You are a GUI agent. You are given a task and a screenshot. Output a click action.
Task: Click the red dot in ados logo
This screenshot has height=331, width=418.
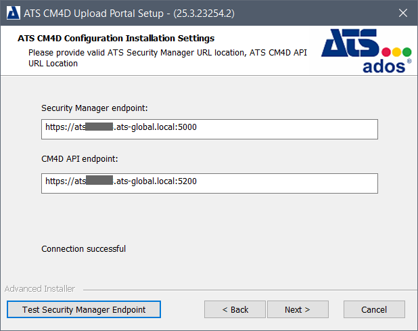386,52
